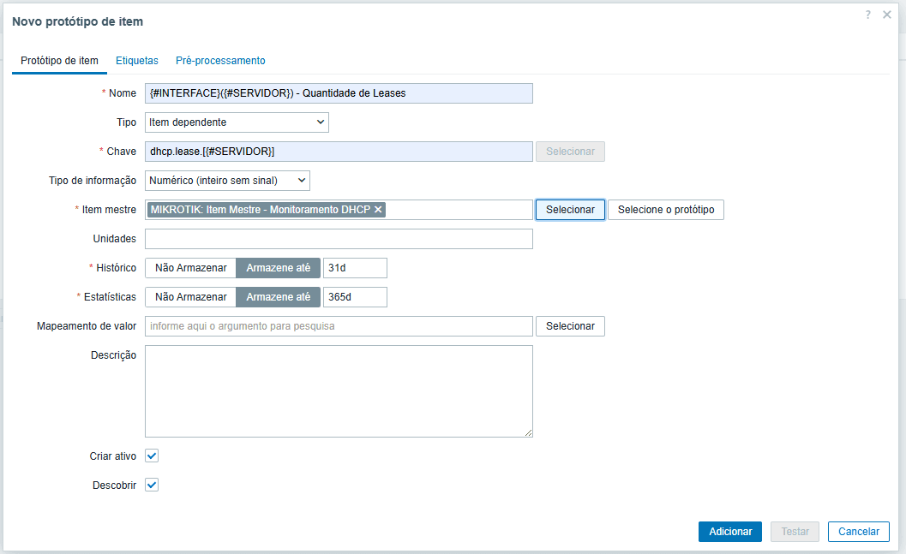The width and height of the screenshot is (906, 554).
Task: Click the Histórico period field 31d
Action: pos(355,268)
